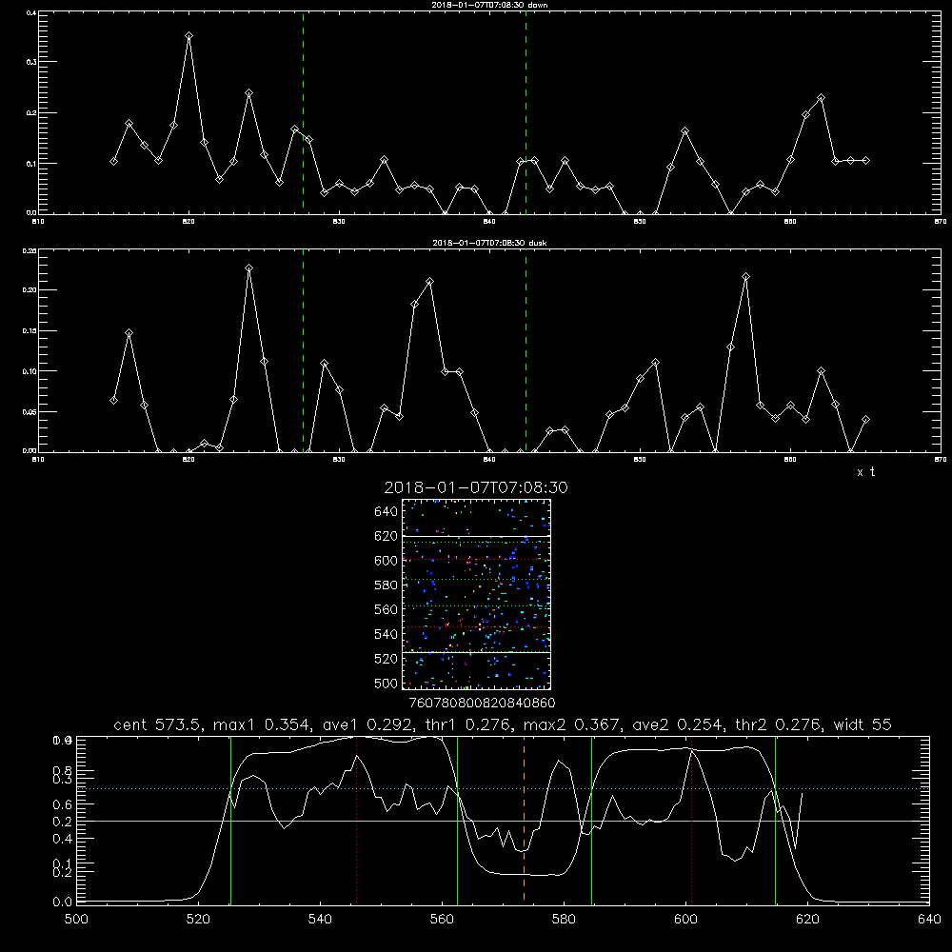Click the left red dotted line in the bottom plot

(x=356, y=820)
